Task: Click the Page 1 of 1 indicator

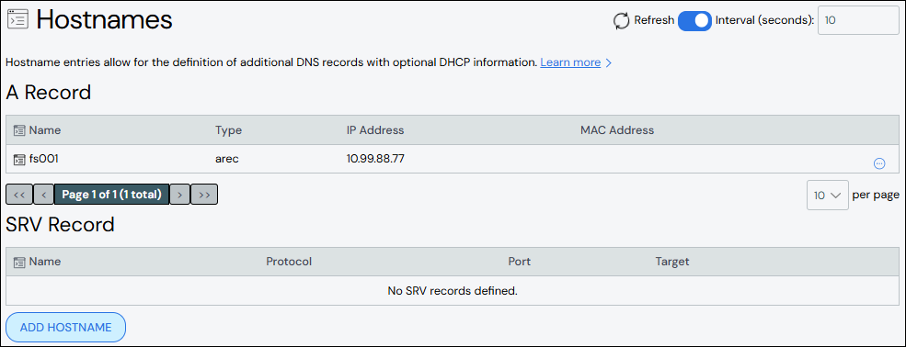Action: click(x=111, y=195)
